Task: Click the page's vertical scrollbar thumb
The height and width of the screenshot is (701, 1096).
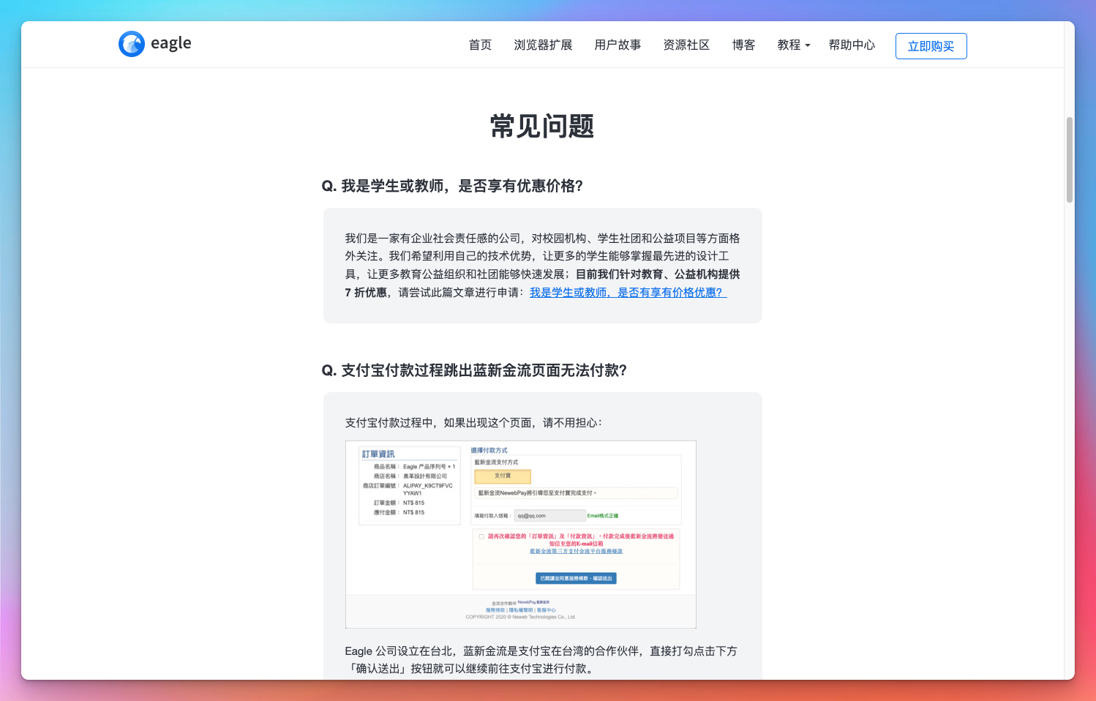Action: tap(1070, 160)
